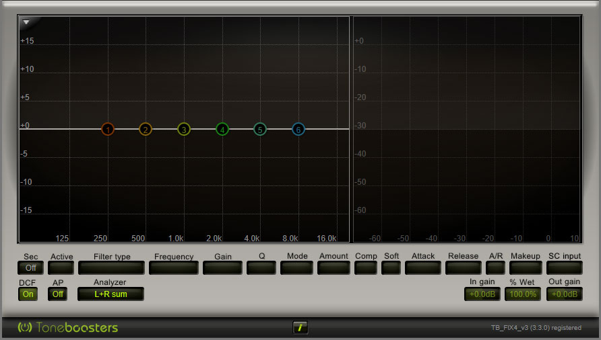Toggle the Comp field
The image size is (601, 340).
click(x=366, y=267)
